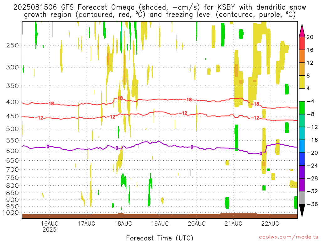Click the 21AUG date label

(233, 223)
